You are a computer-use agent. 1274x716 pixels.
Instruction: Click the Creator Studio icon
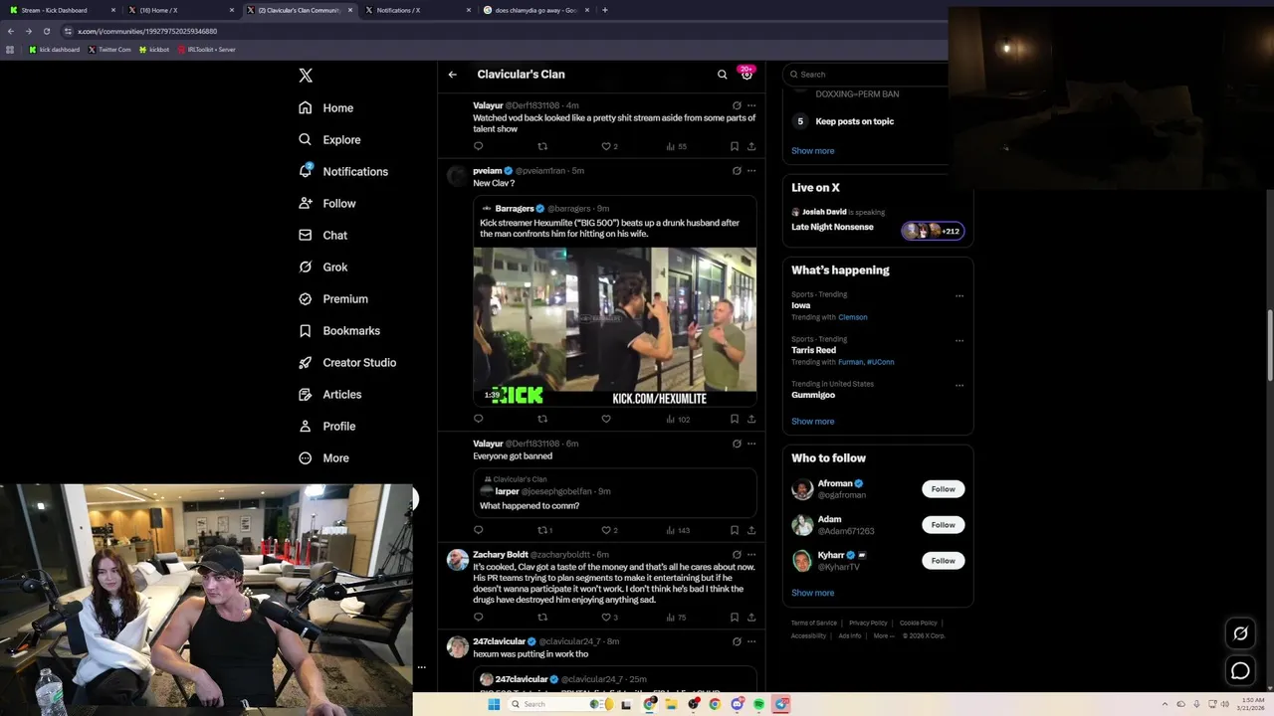(306, 362)
